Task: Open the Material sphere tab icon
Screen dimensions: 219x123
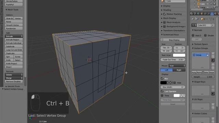Action: [x=215, y=14]
